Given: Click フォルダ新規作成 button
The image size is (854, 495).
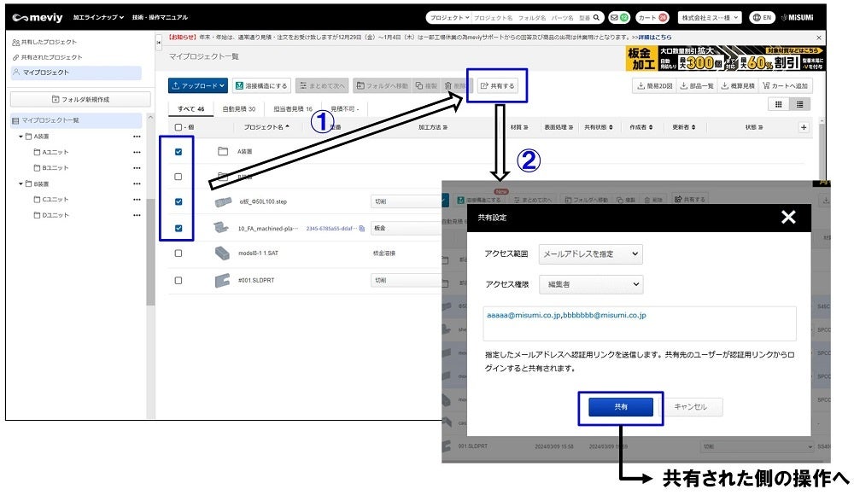Looking at the screenshot, I should [80, 99].
